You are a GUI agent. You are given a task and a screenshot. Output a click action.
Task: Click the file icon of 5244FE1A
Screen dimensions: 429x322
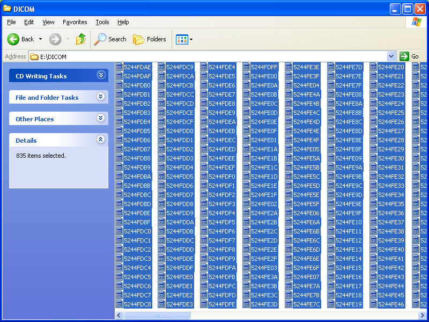pos(246,149)
